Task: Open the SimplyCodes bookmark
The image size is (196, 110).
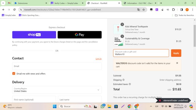Action: click(x=9, y=15)
